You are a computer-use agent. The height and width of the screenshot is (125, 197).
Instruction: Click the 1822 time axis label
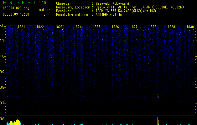point(40,27)
